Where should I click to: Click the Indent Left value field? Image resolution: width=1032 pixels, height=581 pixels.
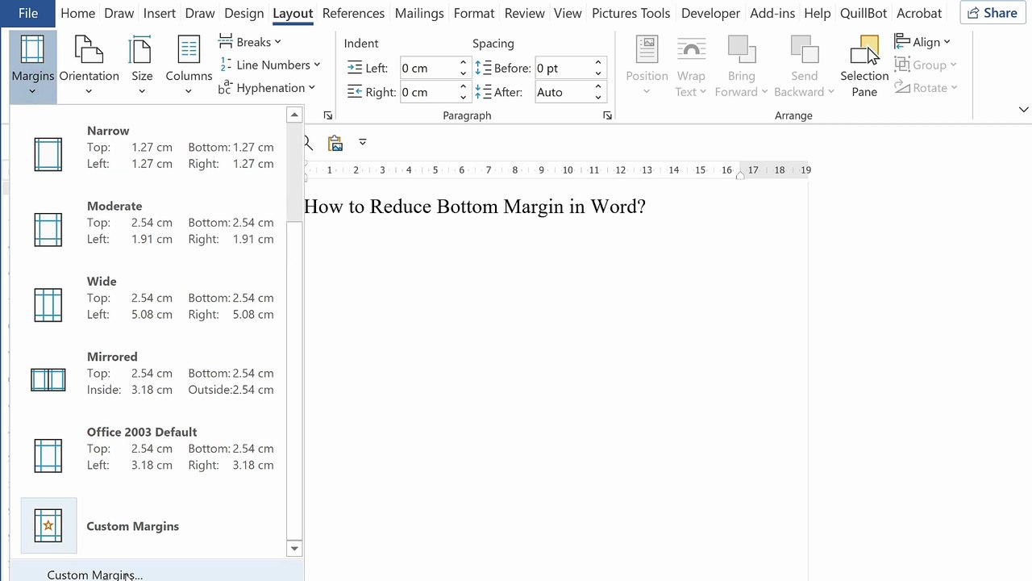pyautogui.click(x=427, y=68)
